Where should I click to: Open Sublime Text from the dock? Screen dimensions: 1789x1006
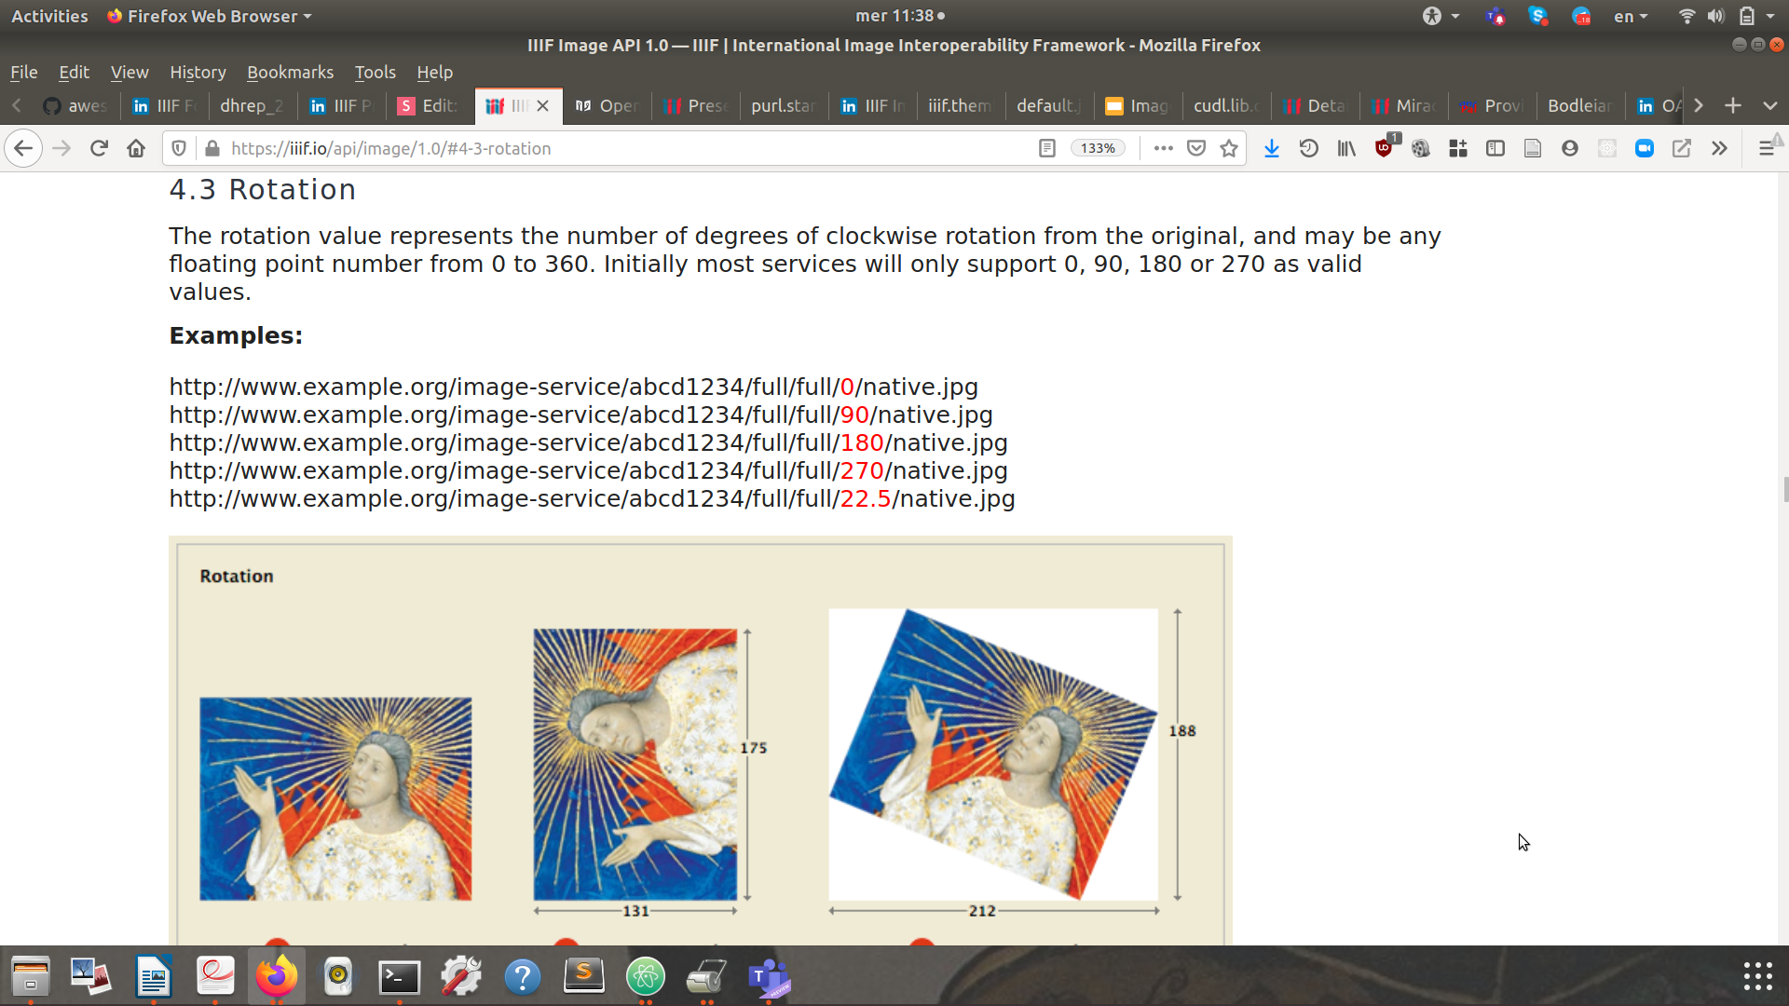(x=584, y=976)
